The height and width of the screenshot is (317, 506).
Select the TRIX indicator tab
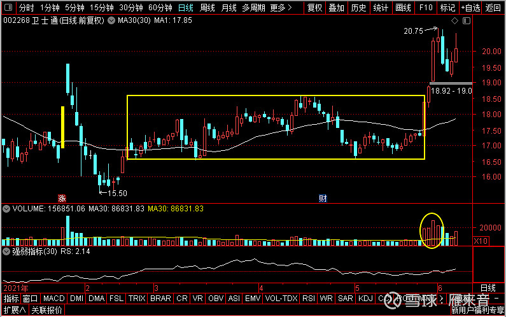point(137,299)
